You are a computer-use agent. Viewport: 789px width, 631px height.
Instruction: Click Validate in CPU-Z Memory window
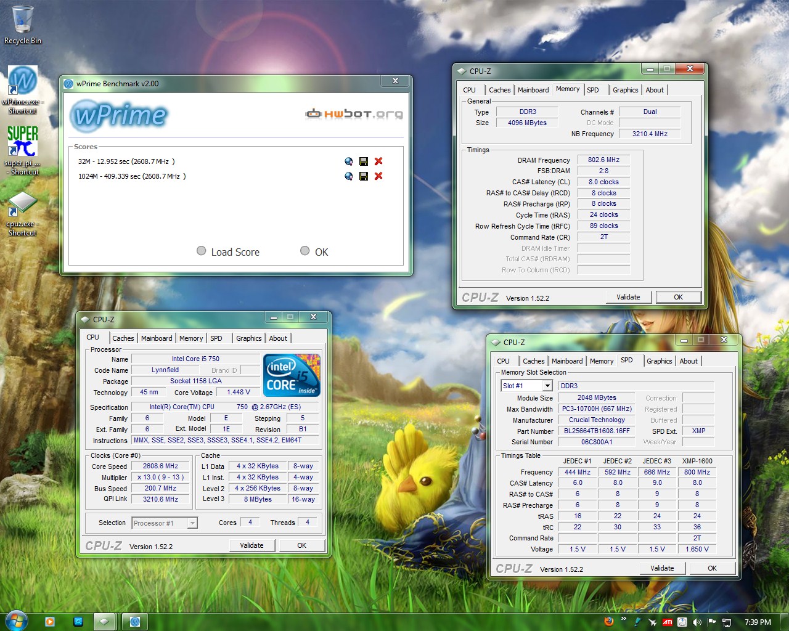point(628,297)
